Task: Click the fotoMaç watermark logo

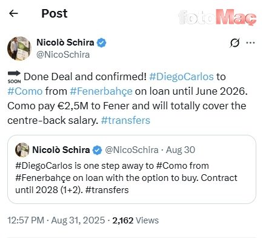Action: [218, 18]
